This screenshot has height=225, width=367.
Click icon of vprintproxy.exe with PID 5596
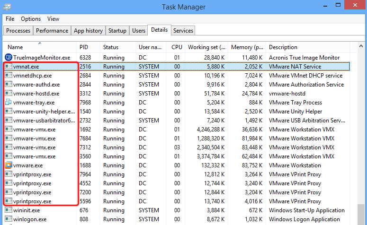pyautogui.click(x=9, y=201)
